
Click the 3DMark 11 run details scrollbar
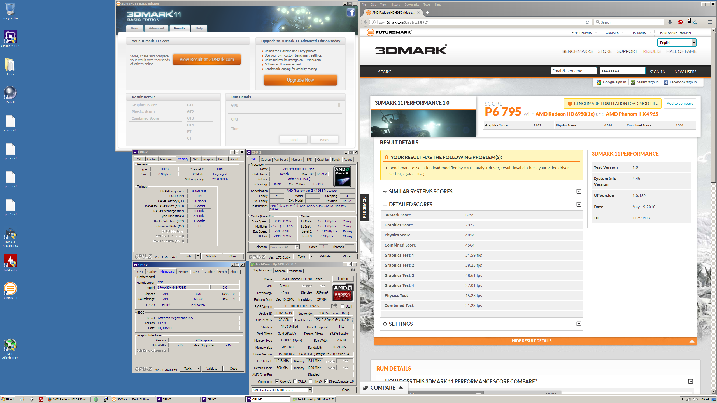click(x=339, y=105)
